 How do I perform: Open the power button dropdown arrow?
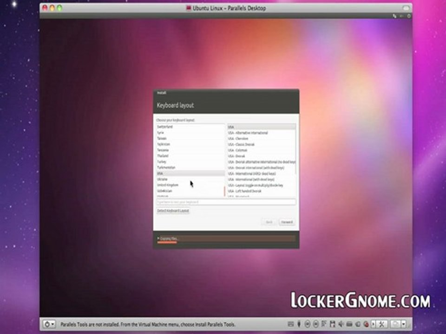tap(53, 324)
